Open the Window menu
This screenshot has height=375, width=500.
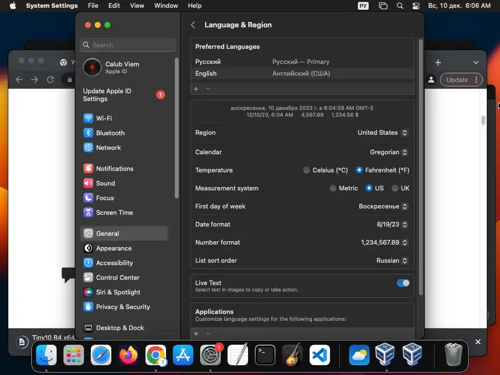(166, 6)
